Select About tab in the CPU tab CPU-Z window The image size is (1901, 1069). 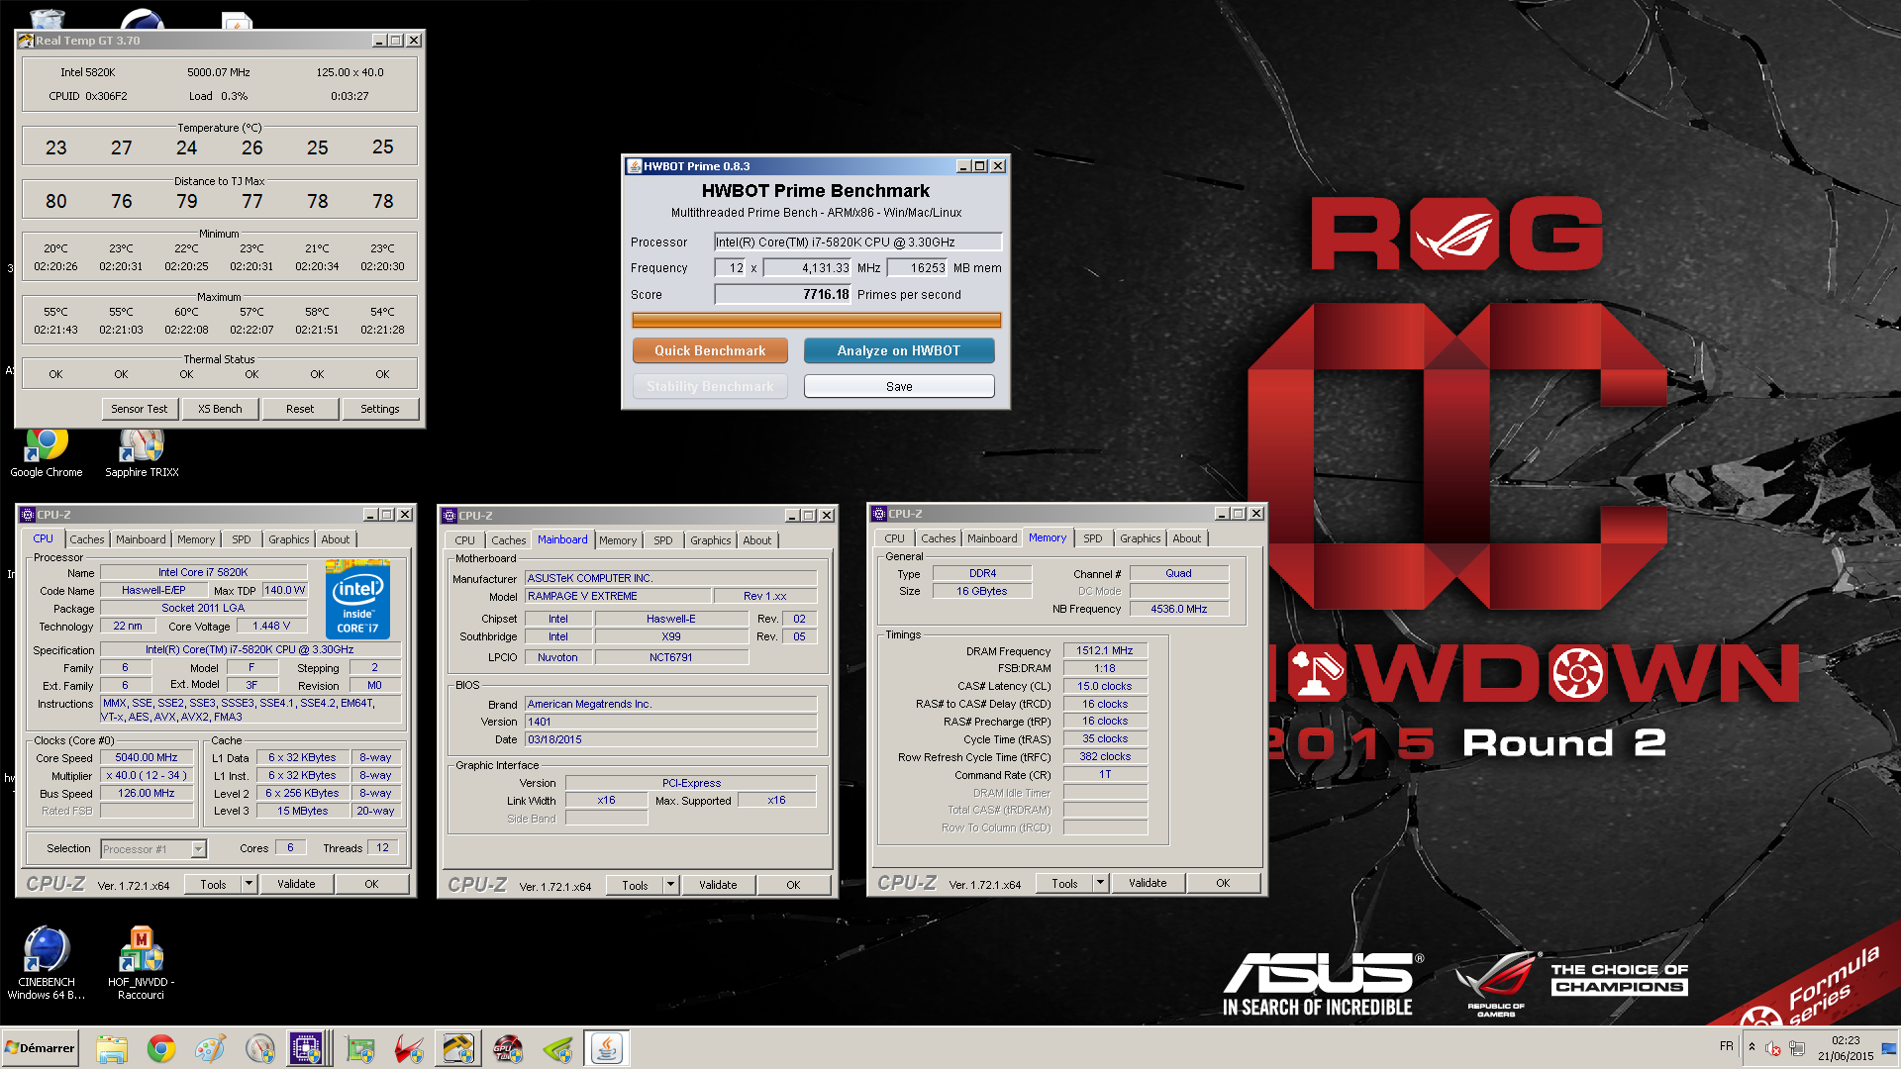[336, 539]
